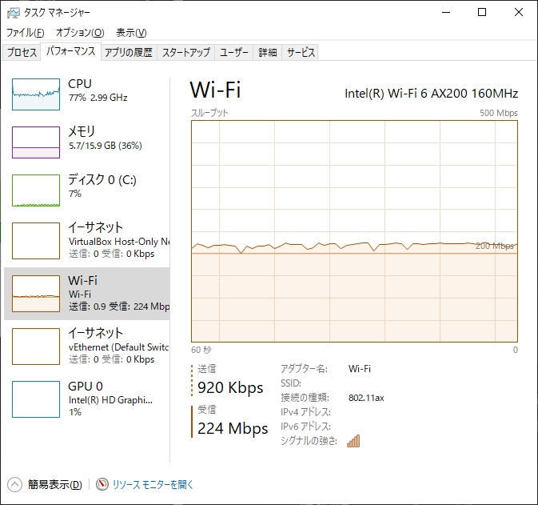Switch to the スタートアップ tab
Image resolution: width=538 pixels, height=505 pixels.
coord(185,53)
